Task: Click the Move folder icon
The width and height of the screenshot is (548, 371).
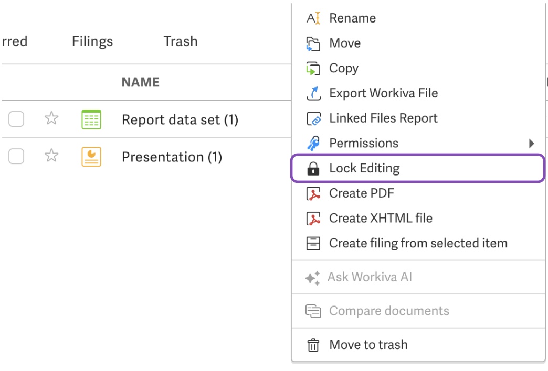Action: point(313,43)
